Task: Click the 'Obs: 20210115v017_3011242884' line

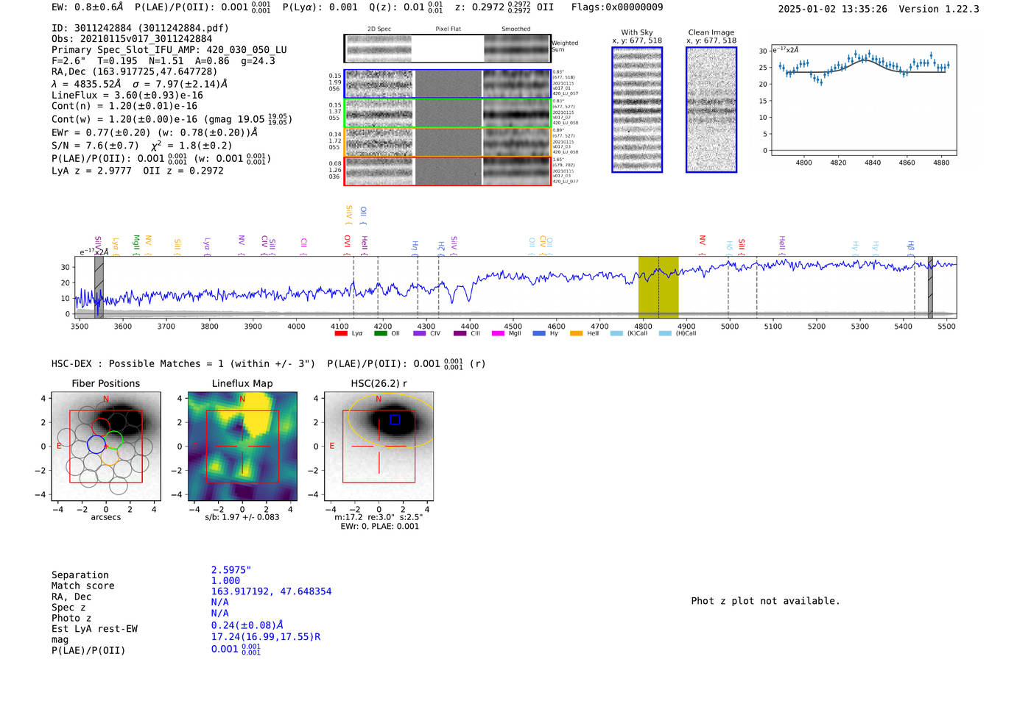Action: (x=132, y=39)
